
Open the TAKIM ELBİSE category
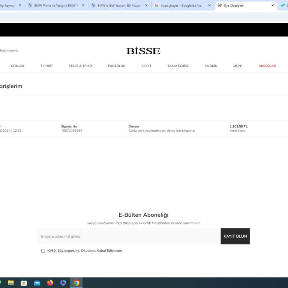pos(178,66)
